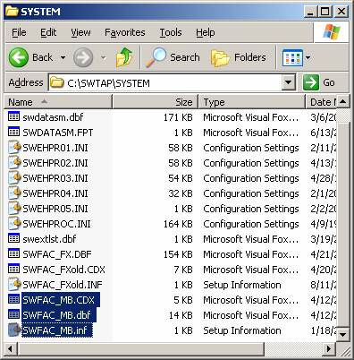354x360 pixels.
Task: Click the SWEHPR05.INI settings icon
Action: [x=14, y=209]
